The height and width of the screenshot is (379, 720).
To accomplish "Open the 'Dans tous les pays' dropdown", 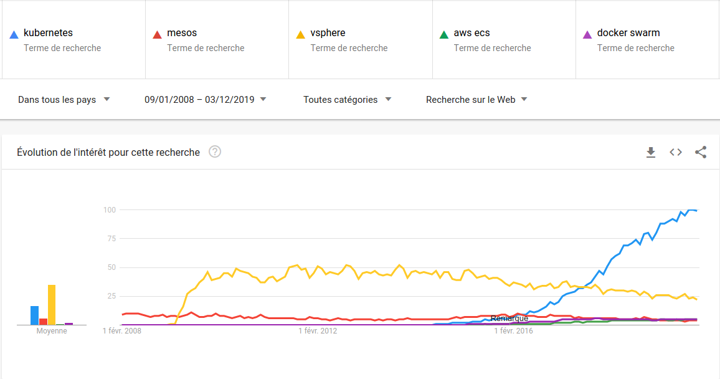I will click(x=64, y=100).
